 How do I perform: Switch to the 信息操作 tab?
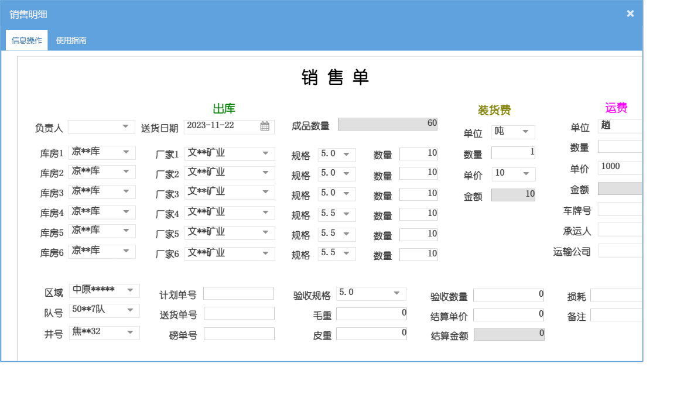pos(26,40)
